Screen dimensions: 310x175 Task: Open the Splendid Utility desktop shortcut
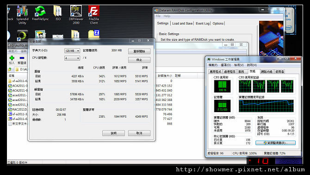coord(22,15)
